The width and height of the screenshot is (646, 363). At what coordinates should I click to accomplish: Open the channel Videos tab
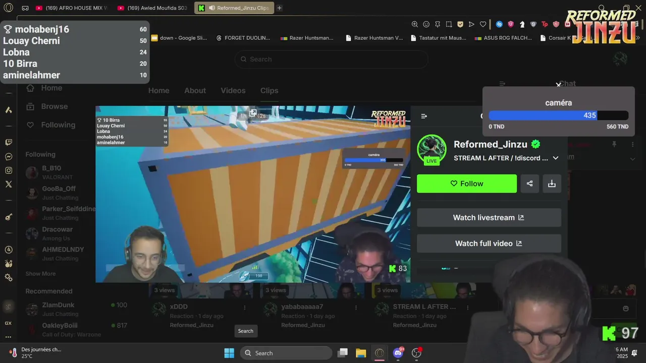[233, 91]
